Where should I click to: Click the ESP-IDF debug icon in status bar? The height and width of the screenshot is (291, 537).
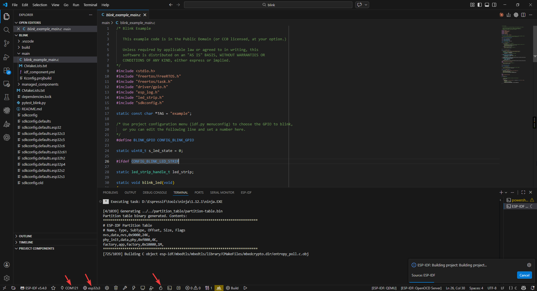pos(152,288)
